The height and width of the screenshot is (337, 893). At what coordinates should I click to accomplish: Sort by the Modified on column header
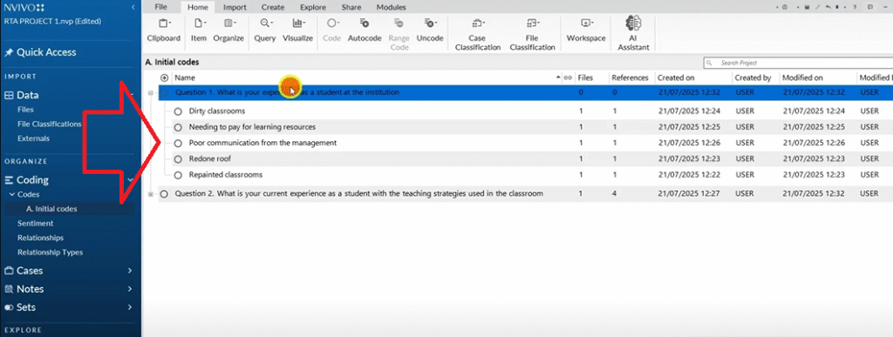click(802, 78)
